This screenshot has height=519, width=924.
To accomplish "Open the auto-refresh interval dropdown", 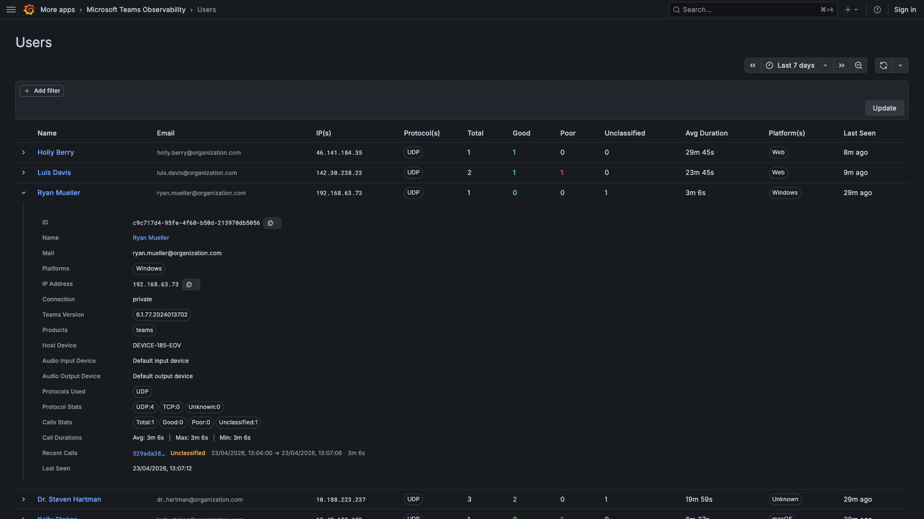I will tap(900, 65).
